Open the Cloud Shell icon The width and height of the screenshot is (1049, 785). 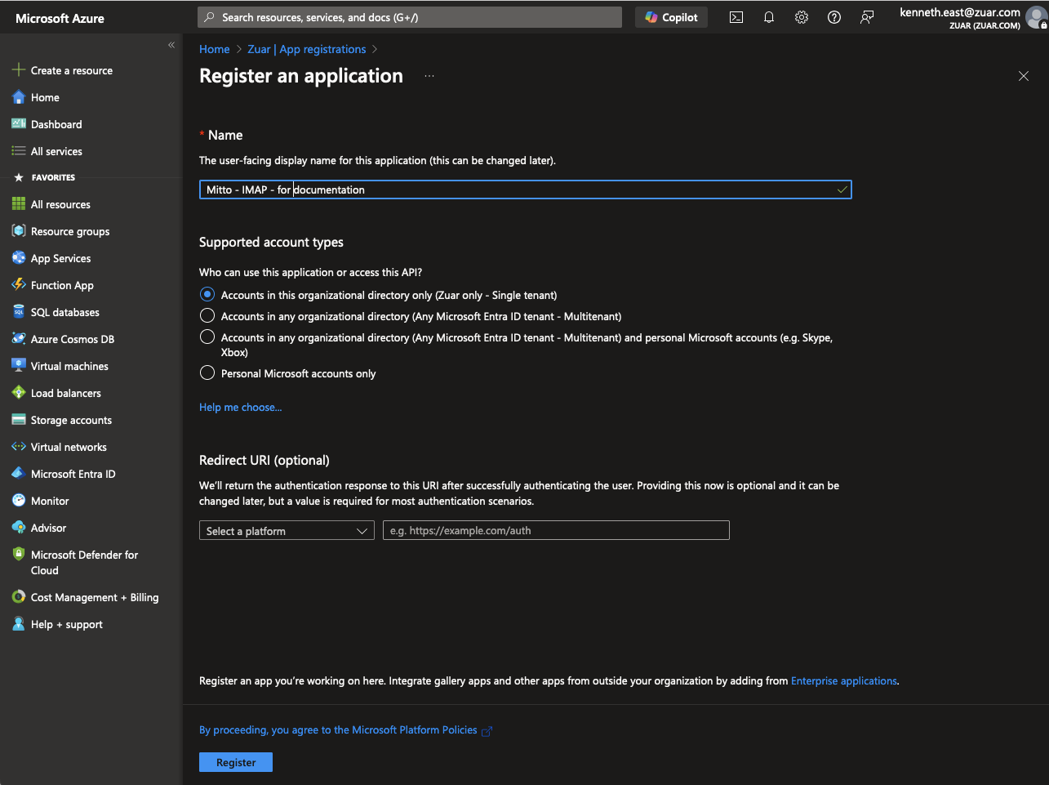click(x=736, y=17)
